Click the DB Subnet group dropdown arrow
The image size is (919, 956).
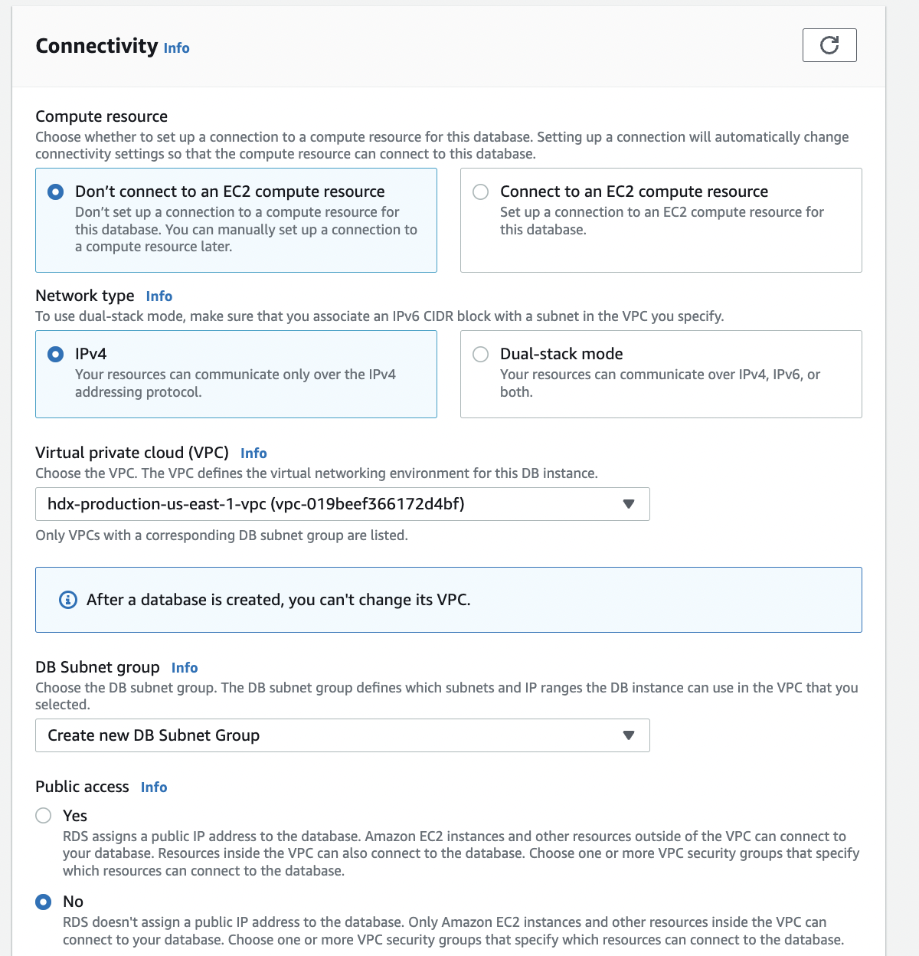click(x=629, y=735)
